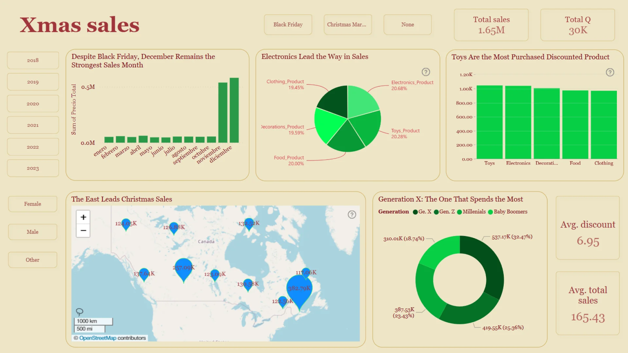Screen dimensions: 628x353
Task: Click the Gen. Z legend entry
Action: [x=444, y=212]
